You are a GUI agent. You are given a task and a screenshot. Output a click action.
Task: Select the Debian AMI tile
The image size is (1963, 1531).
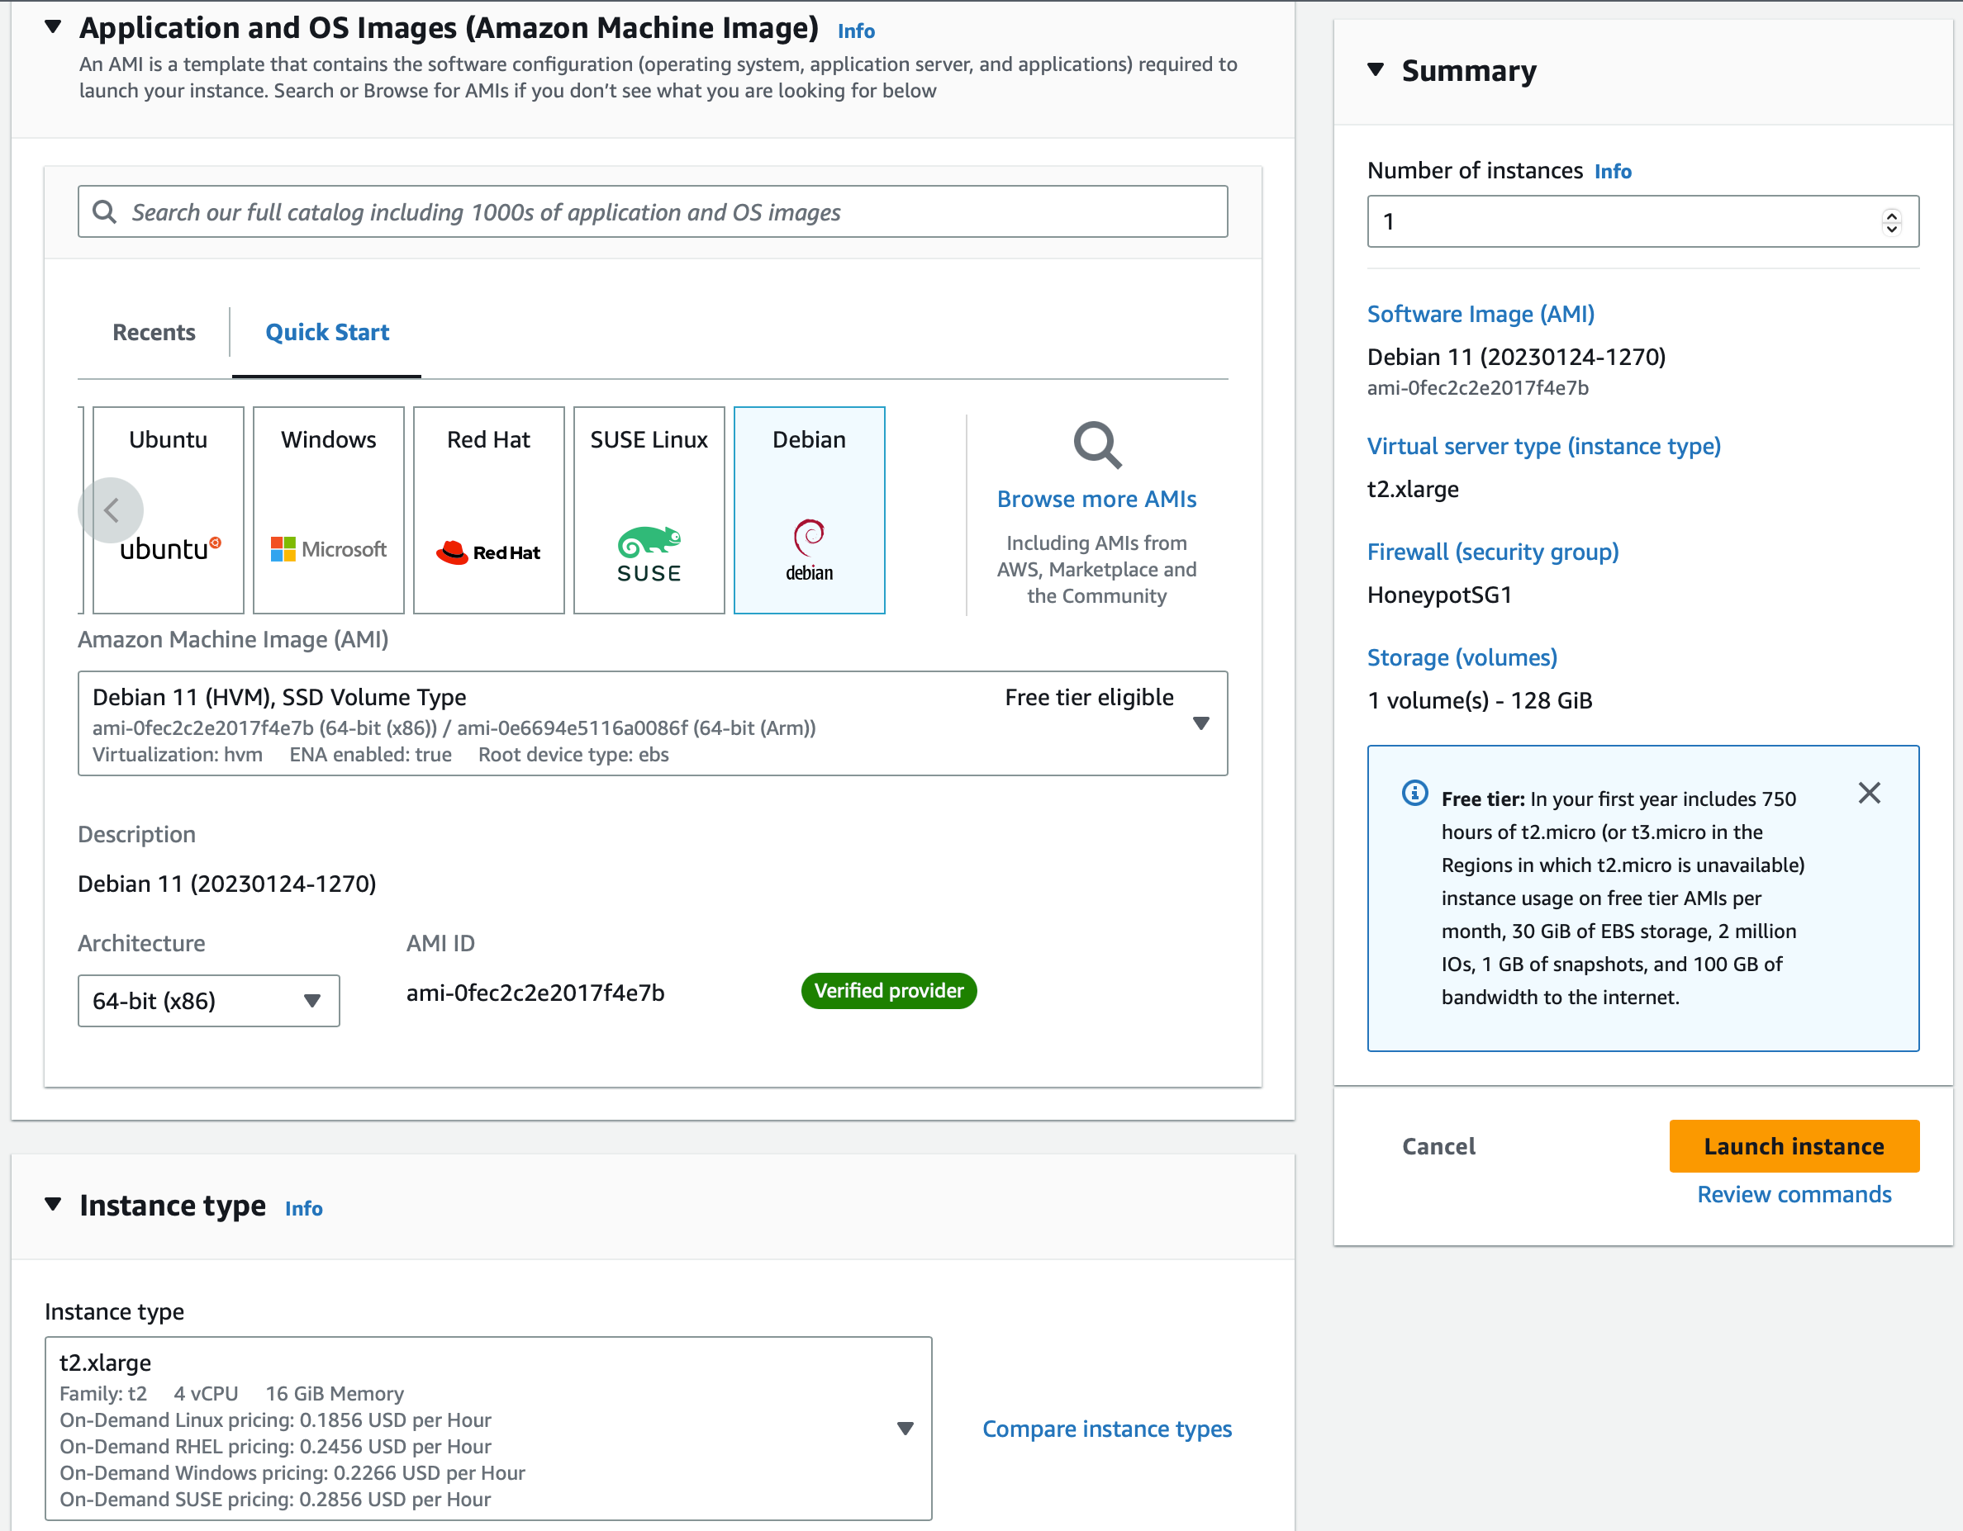tap(809, 510)
